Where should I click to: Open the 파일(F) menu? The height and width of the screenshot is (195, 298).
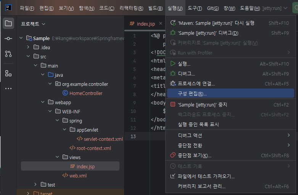pyautogui.click(x=27, y=8)
